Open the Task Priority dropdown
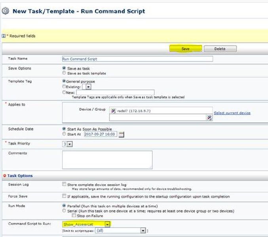 tap(70, 144)
